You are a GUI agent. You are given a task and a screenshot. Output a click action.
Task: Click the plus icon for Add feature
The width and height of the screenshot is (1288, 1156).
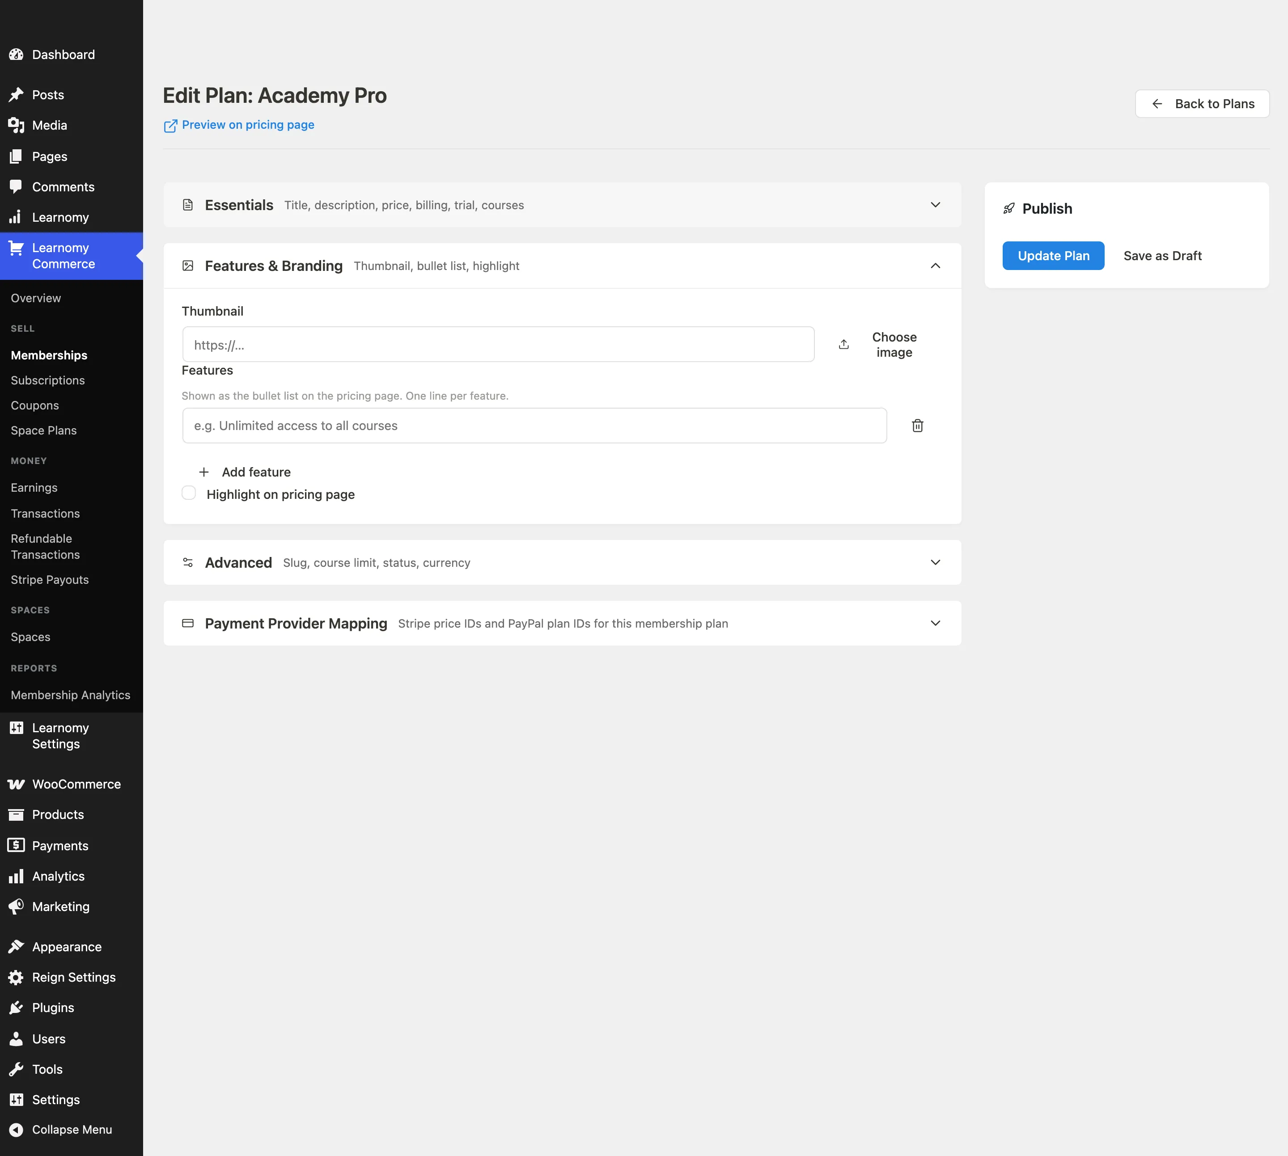[x=204, y=472]
